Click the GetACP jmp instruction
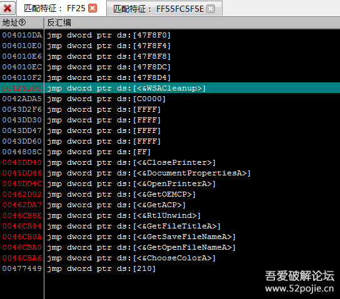 pos(116,205)
